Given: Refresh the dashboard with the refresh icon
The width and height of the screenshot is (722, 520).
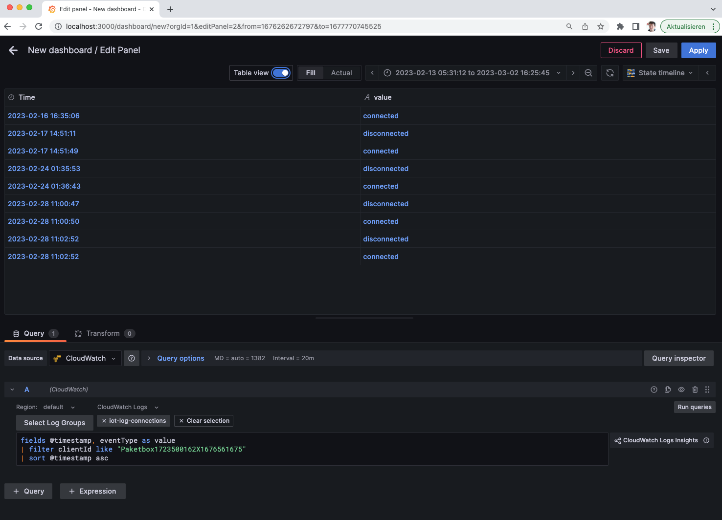Looking at the screenshot, I should [610, 72].
